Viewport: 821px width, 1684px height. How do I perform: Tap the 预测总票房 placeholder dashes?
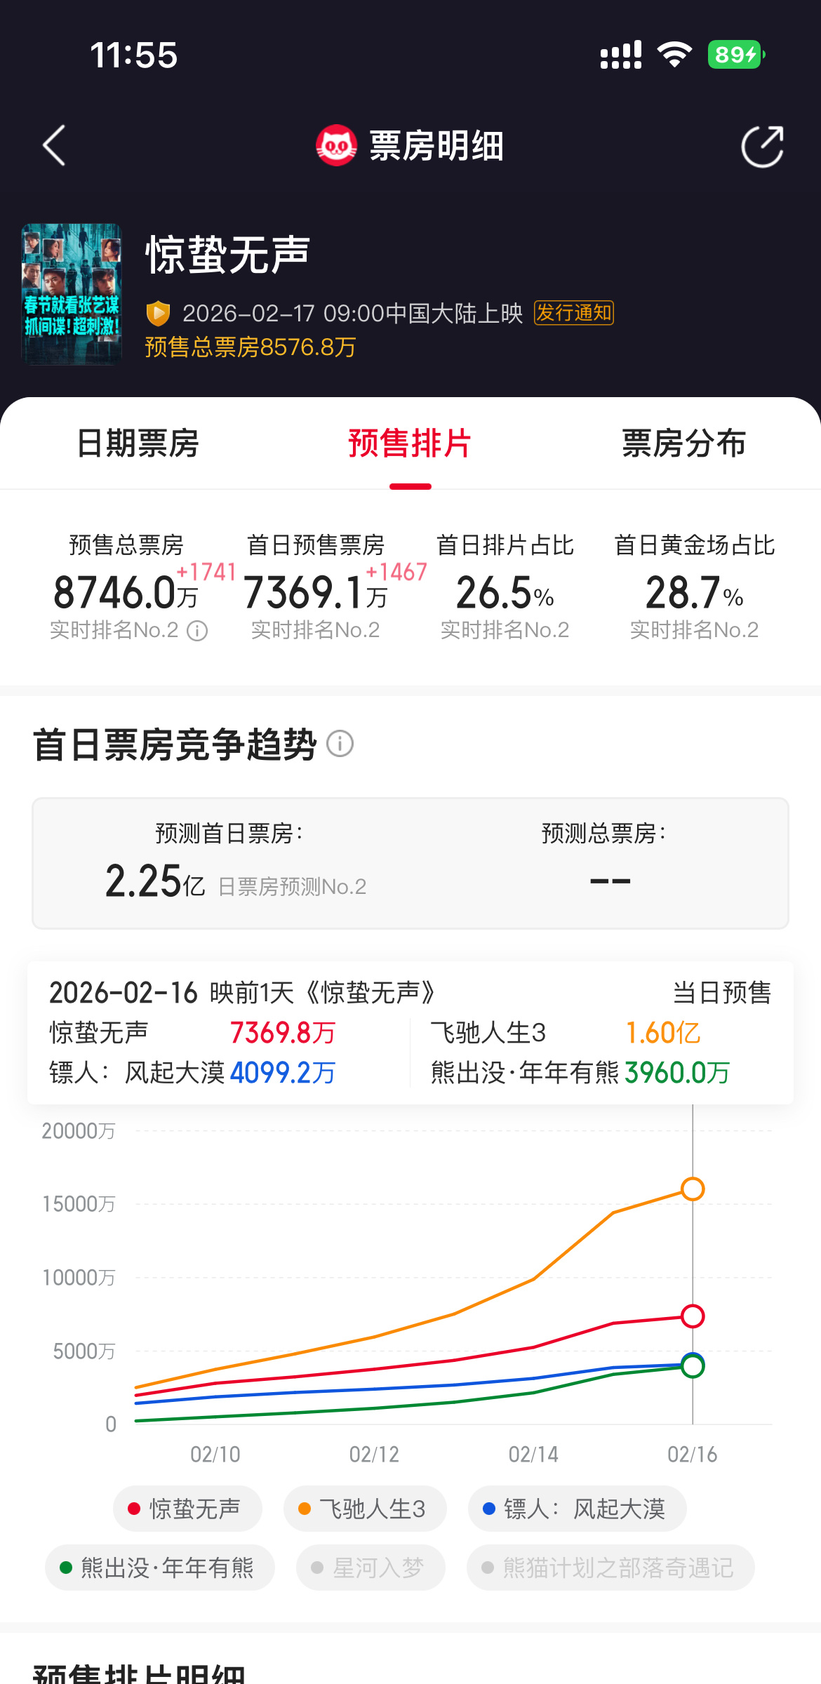click(610, 881)
